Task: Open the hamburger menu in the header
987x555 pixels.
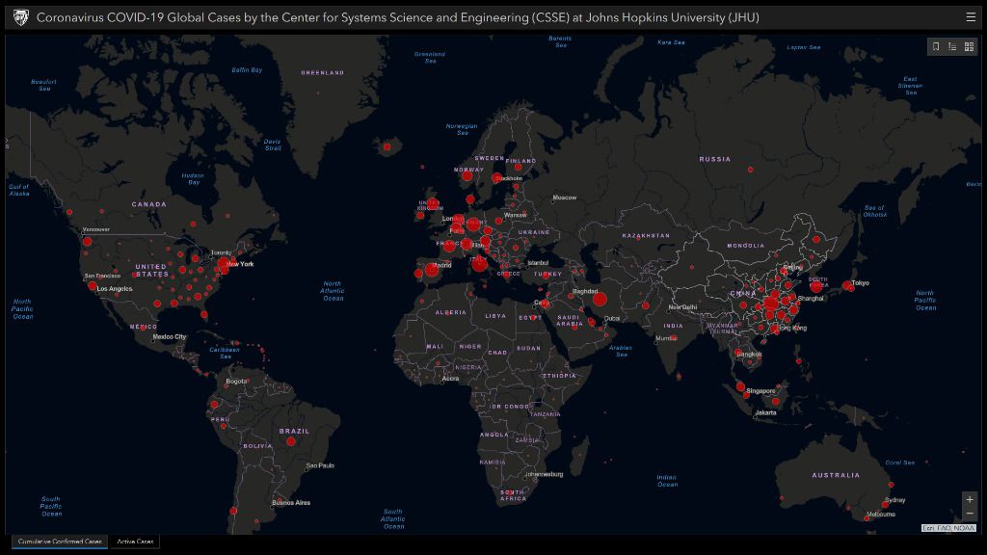Action: (971, 16)
